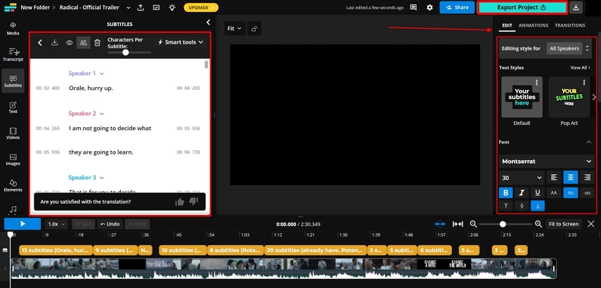Click the download icon beside Export Project

point(576,7)
